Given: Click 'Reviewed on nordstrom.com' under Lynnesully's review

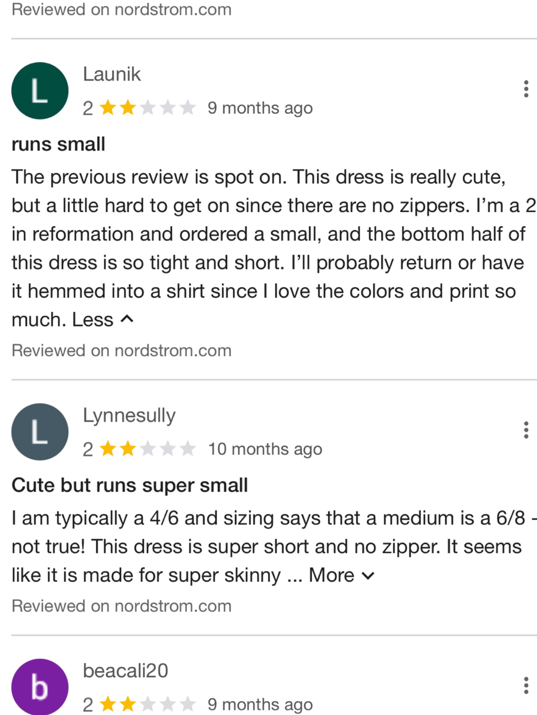Looking at the screenshot, I should [x=121, y=606].
